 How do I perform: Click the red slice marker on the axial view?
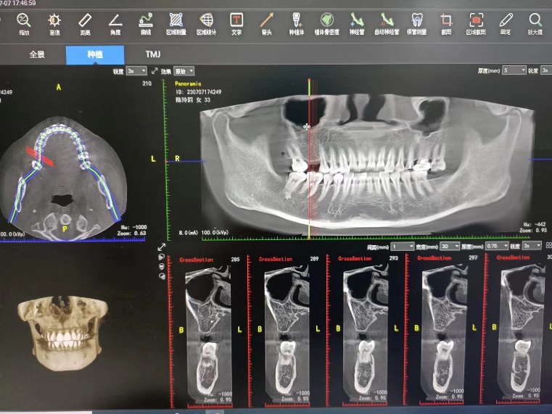coord(40,156)
